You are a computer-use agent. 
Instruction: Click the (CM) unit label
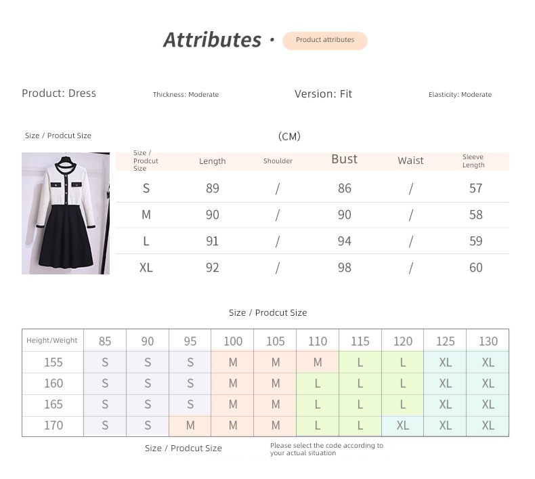click(289, 136)
